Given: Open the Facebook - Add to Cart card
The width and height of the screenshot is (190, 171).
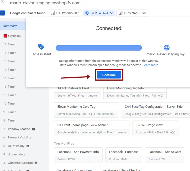Looking at the screenshot, I should 164,155.
